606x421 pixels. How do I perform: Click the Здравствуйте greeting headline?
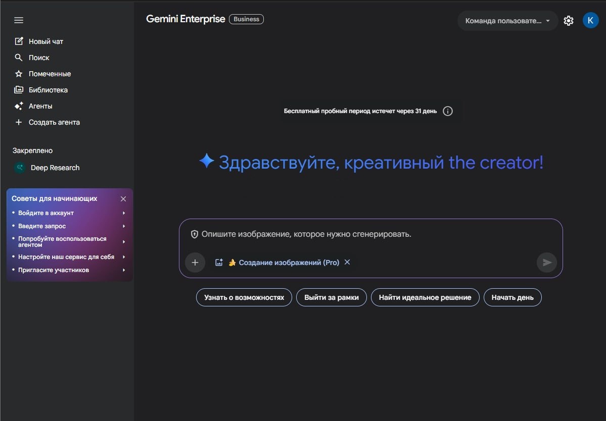point(381,163)
